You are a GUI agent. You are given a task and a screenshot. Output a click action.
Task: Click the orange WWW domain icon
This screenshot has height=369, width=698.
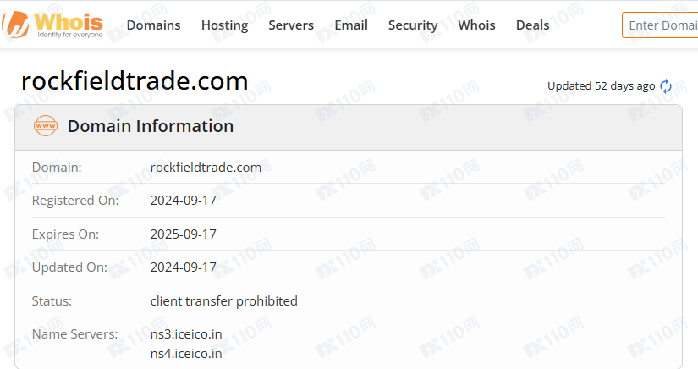pos(44,126)
